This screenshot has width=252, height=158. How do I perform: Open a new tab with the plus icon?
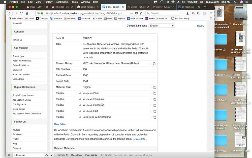coord(205,7)
